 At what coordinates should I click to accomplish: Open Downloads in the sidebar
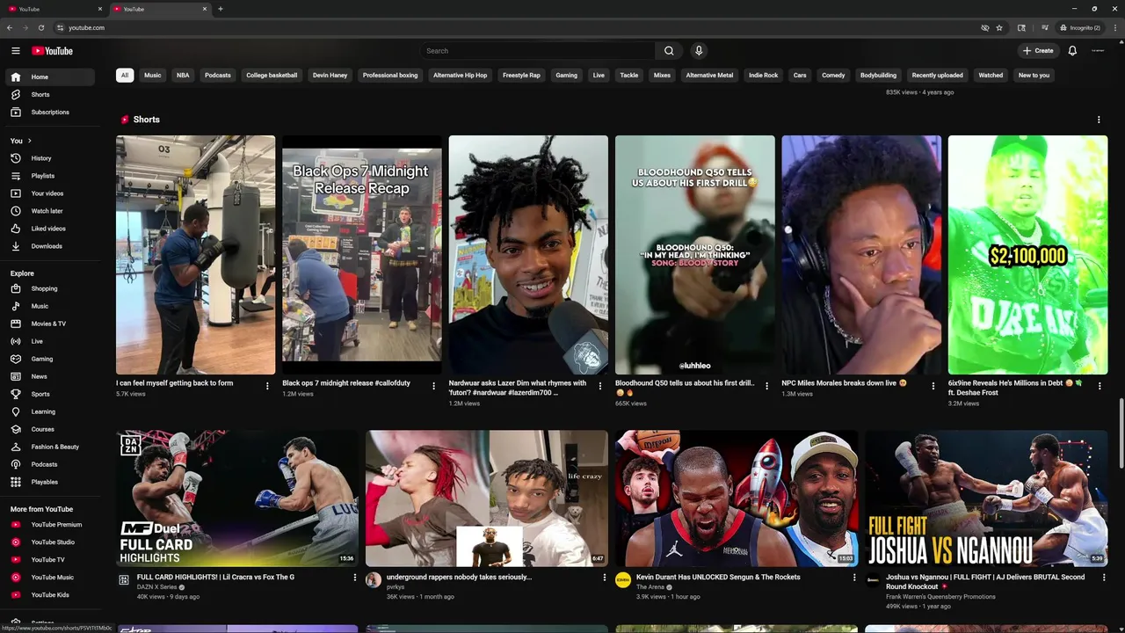click(49, 246)
